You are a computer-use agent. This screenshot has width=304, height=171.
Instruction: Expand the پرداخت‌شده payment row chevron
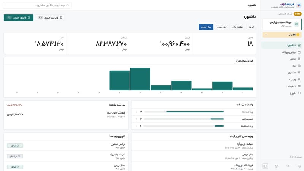click(x=136, y=112)
